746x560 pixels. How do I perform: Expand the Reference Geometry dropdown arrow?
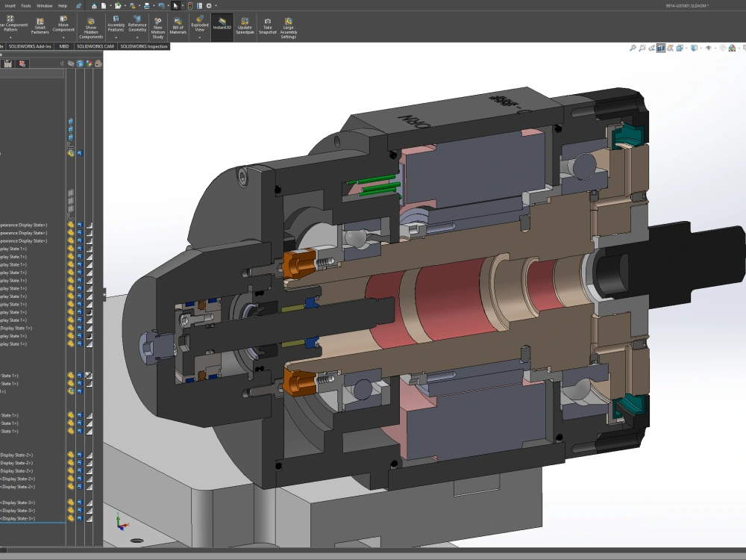pyautogui.click(x=137, y=37)
